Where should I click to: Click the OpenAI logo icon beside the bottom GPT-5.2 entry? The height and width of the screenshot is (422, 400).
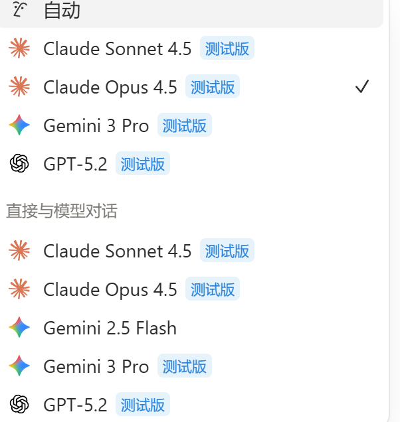click(19, 404)
